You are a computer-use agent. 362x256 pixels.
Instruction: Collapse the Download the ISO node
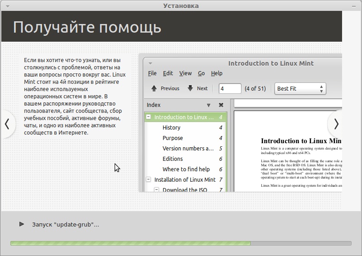[x=156, y=189]
